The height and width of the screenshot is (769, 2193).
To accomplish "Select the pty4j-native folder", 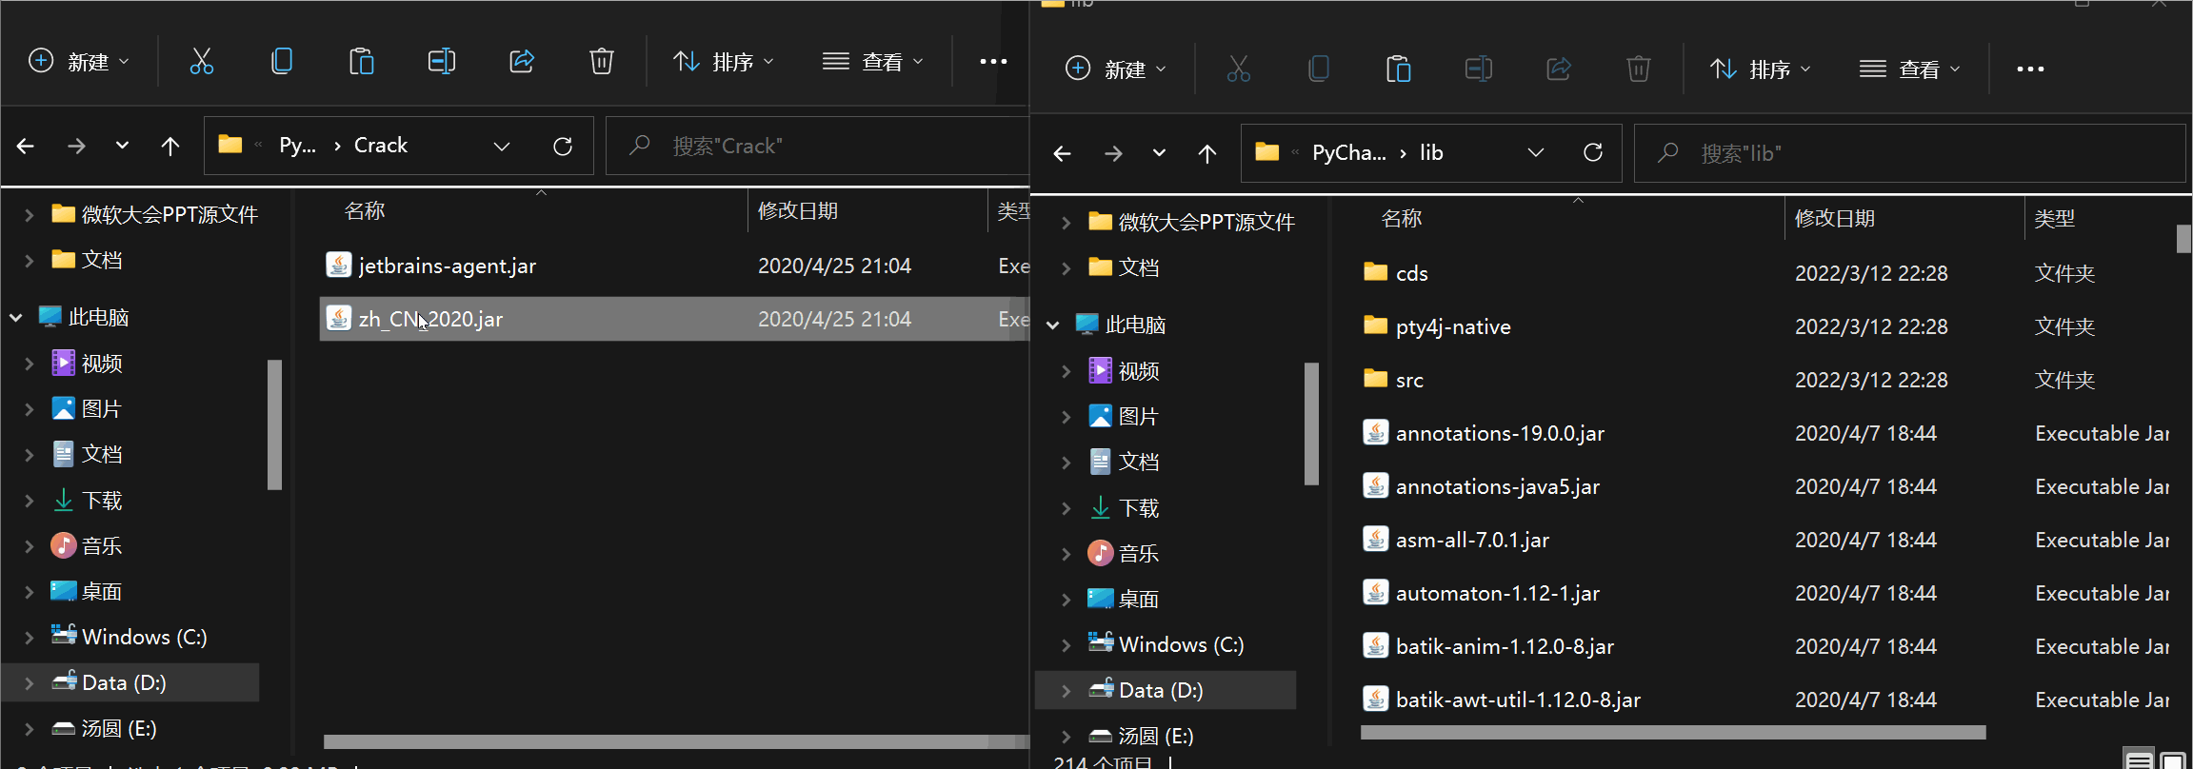I will tap(1437, 326).
